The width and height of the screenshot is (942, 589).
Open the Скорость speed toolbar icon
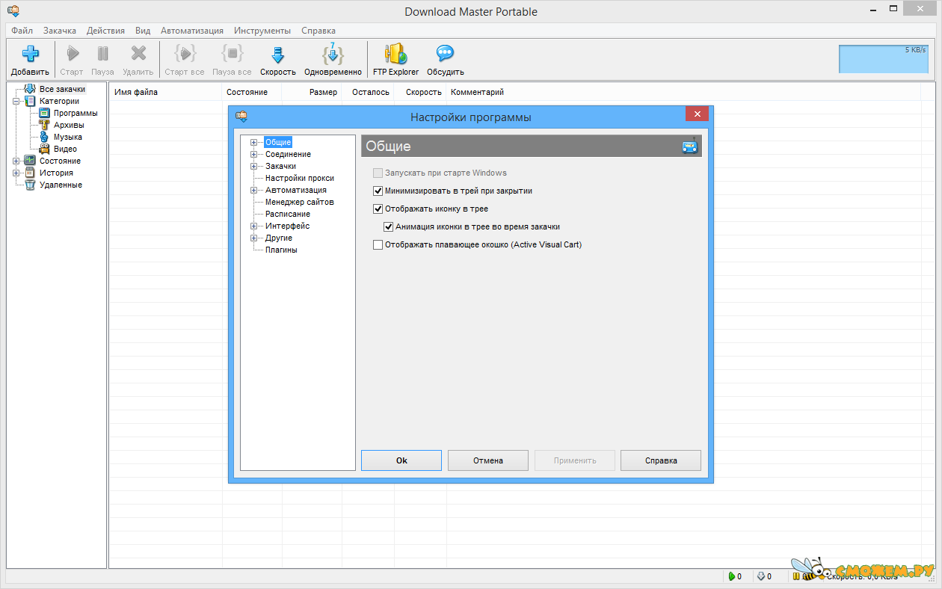pyautogui.click(x=278, y=55)
